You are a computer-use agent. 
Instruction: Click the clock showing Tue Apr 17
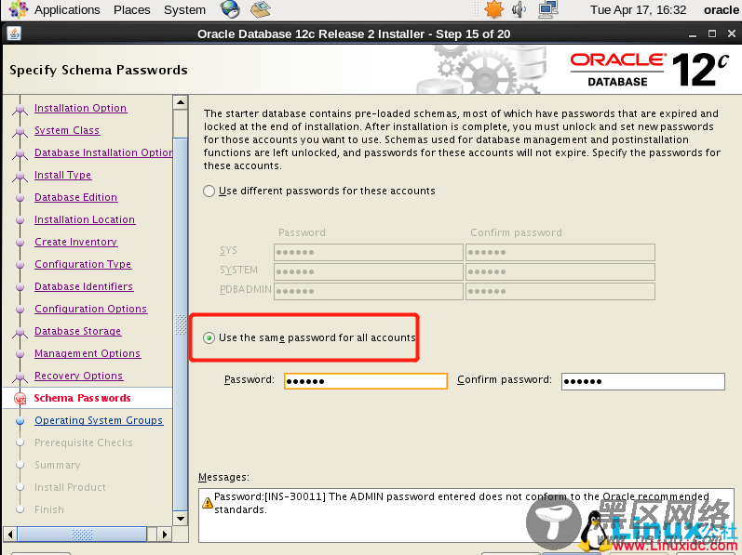click(x=638, y=10)
